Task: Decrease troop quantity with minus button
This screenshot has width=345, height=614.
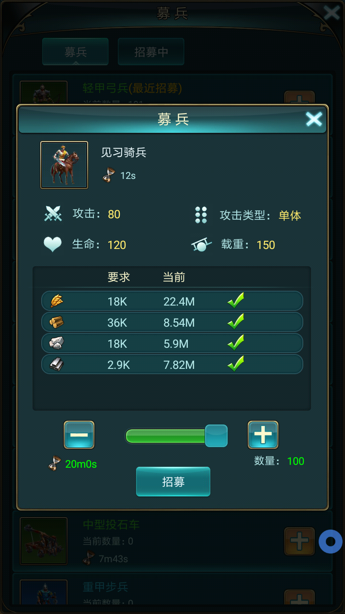Action: pos(79,435)
